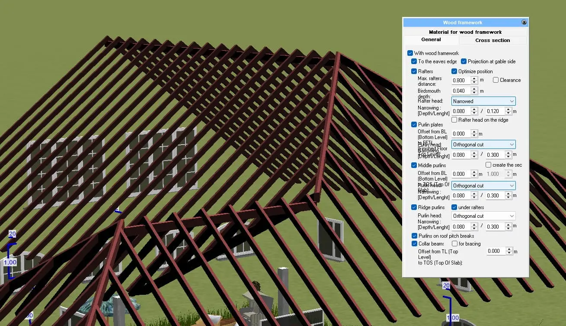Enable the for bracing checkbox

(x=454, y=244)
